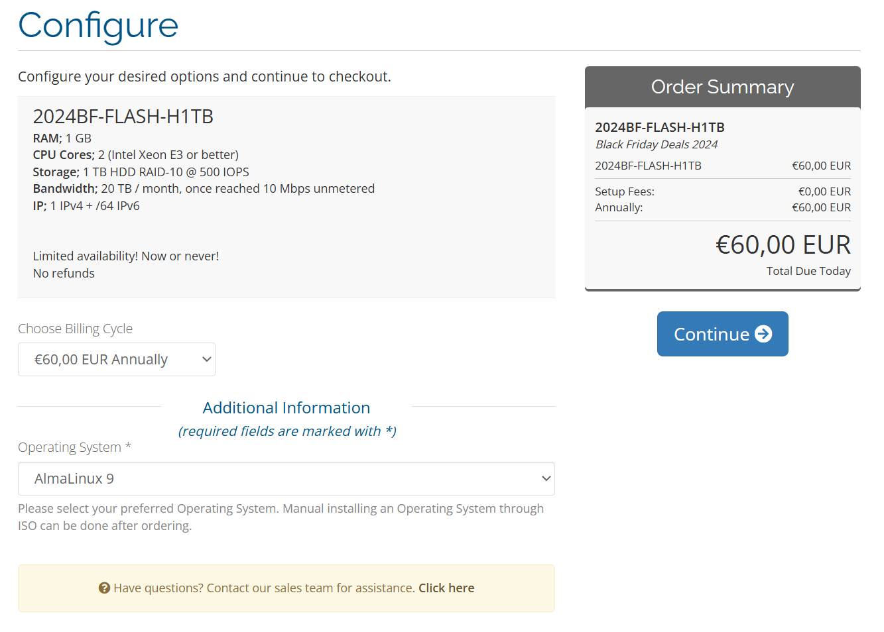This screenshot has height=632, width=884.
Task: Click the Black Friday Deals 2024 subtitle
Action: click(x=657, y=144)
